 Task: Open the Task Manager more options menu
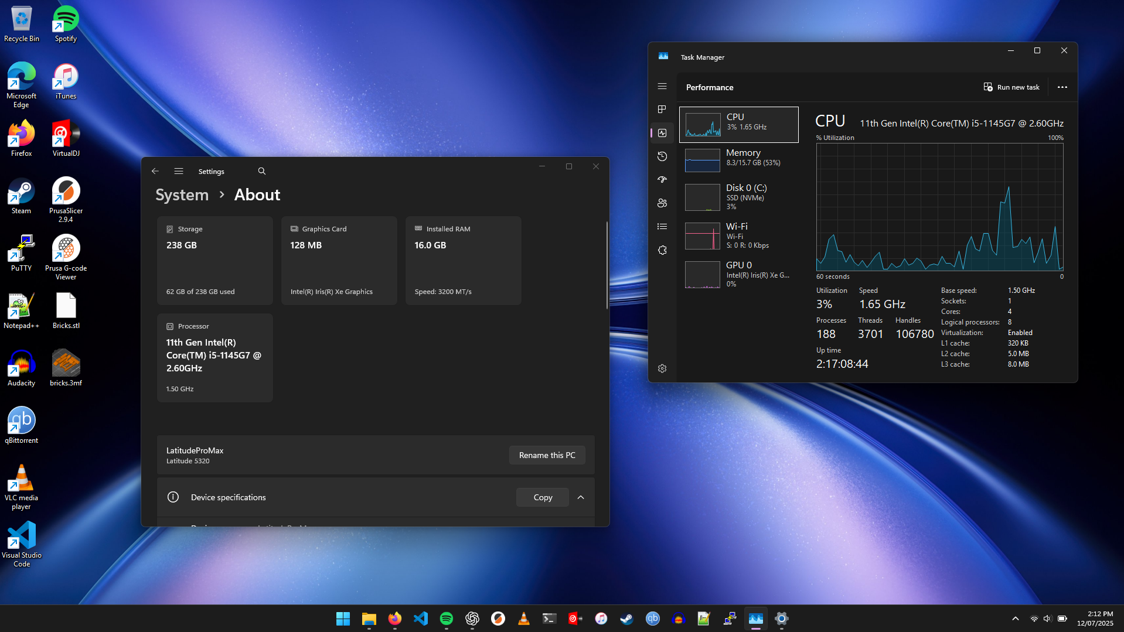click(x=1062, y=87)
